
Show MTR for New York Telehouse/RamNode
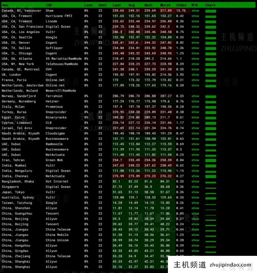click(195, 64)
